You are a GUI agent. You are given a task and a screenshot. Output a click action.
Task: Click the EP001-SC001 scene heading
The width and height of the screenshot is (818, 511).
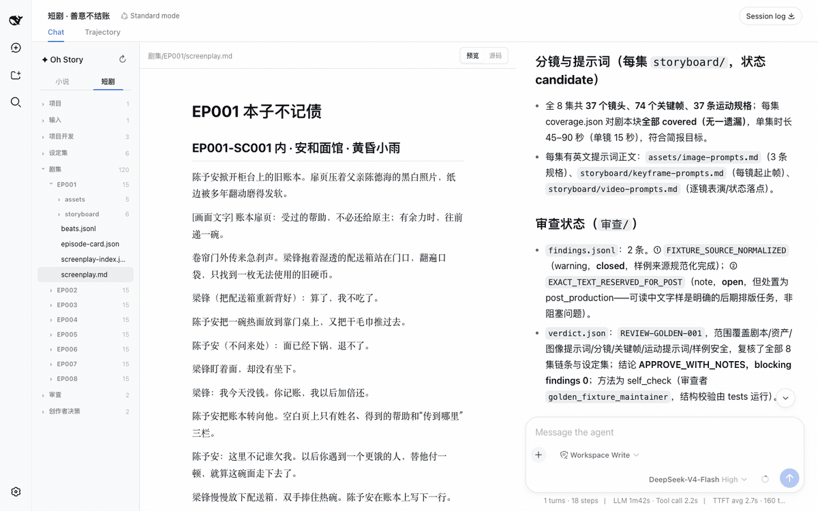[x=294, y=148]
